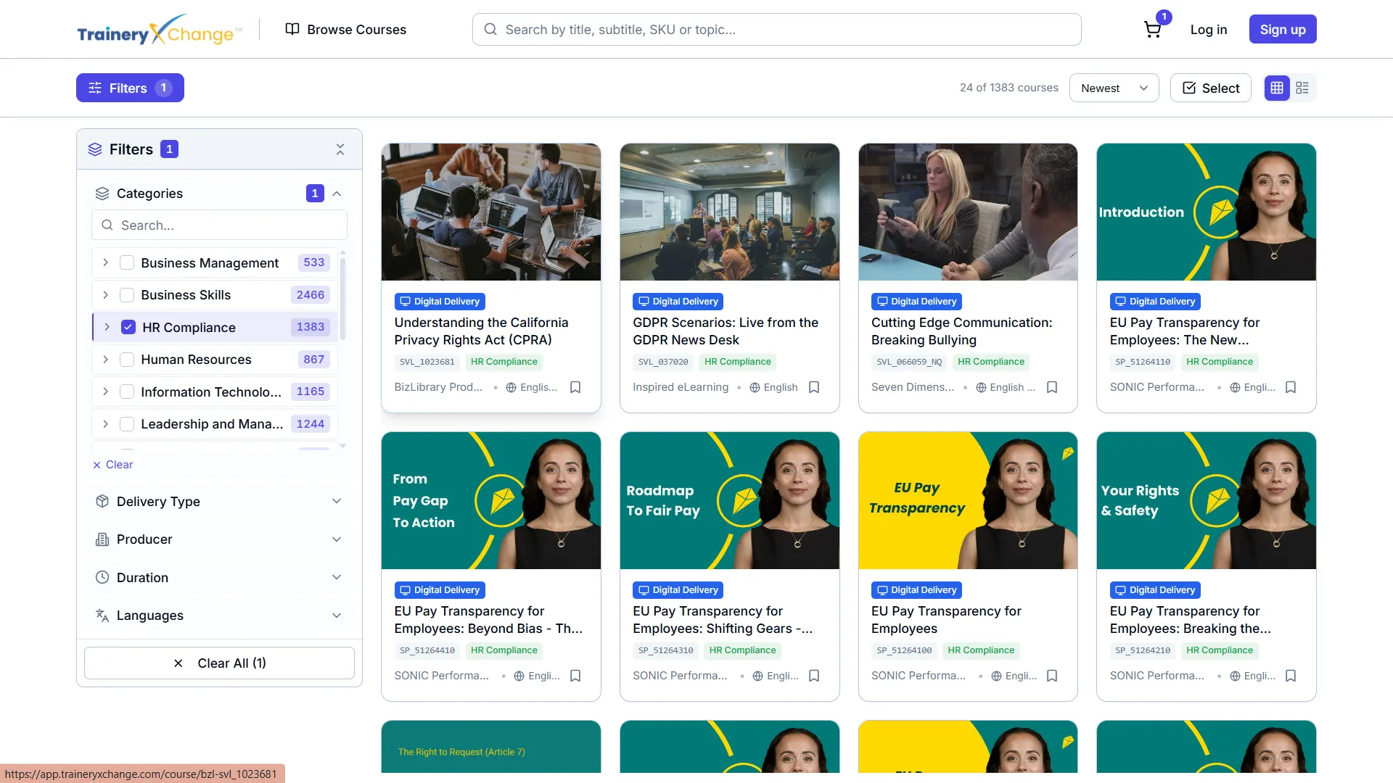Click the magnifier icon in category search
This screenshot has height=783, width=1393.
pyautogui.click(x=107, y=225)
